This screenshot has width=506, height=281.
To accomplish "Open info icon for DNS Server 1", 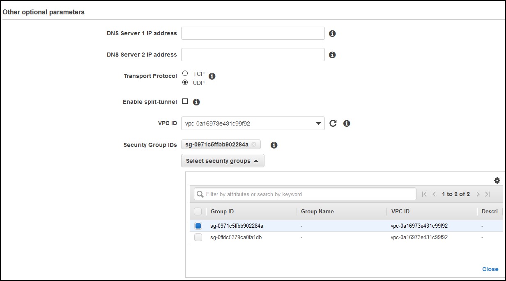I will (333, 34).
